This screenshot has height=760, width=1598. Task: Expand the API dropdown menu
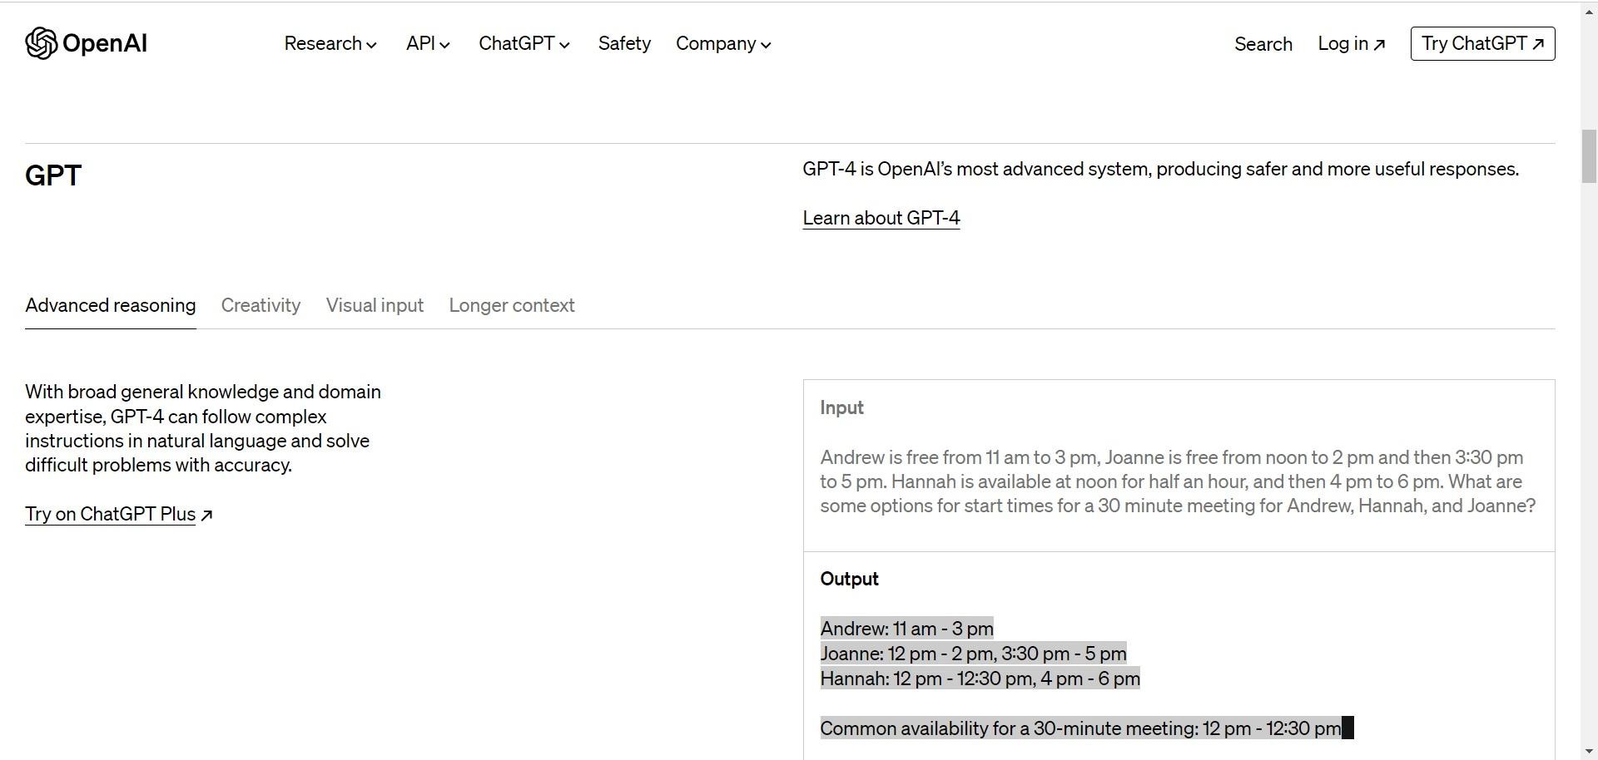coord(428,43)
